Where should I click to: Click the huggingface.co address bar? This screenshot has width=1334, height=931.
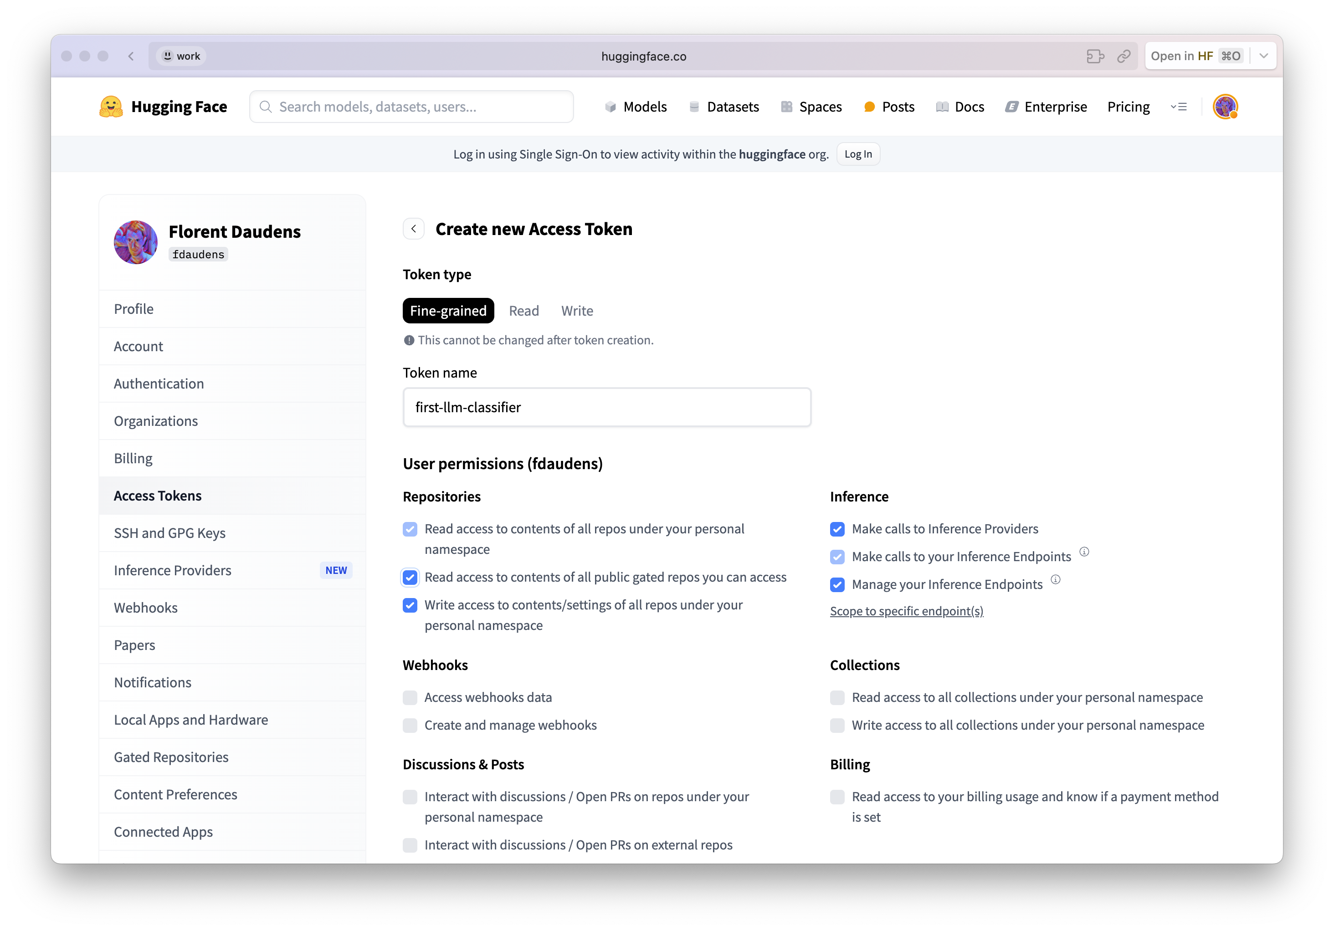[644, 56]
